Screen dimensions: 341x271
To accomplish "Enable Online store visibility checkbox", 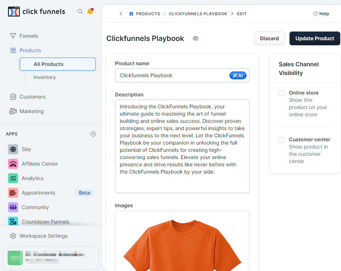I will tap(282, 93).
